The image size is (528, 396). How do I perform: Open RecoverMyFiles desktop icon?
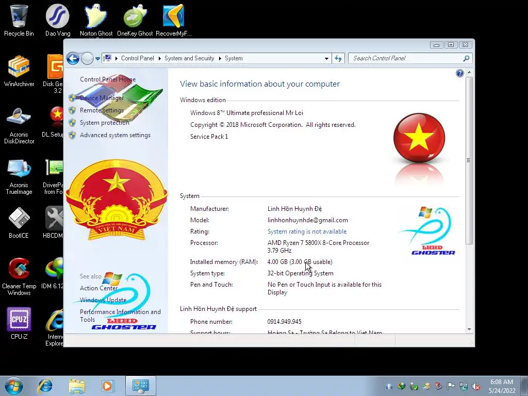coord(173,20)
